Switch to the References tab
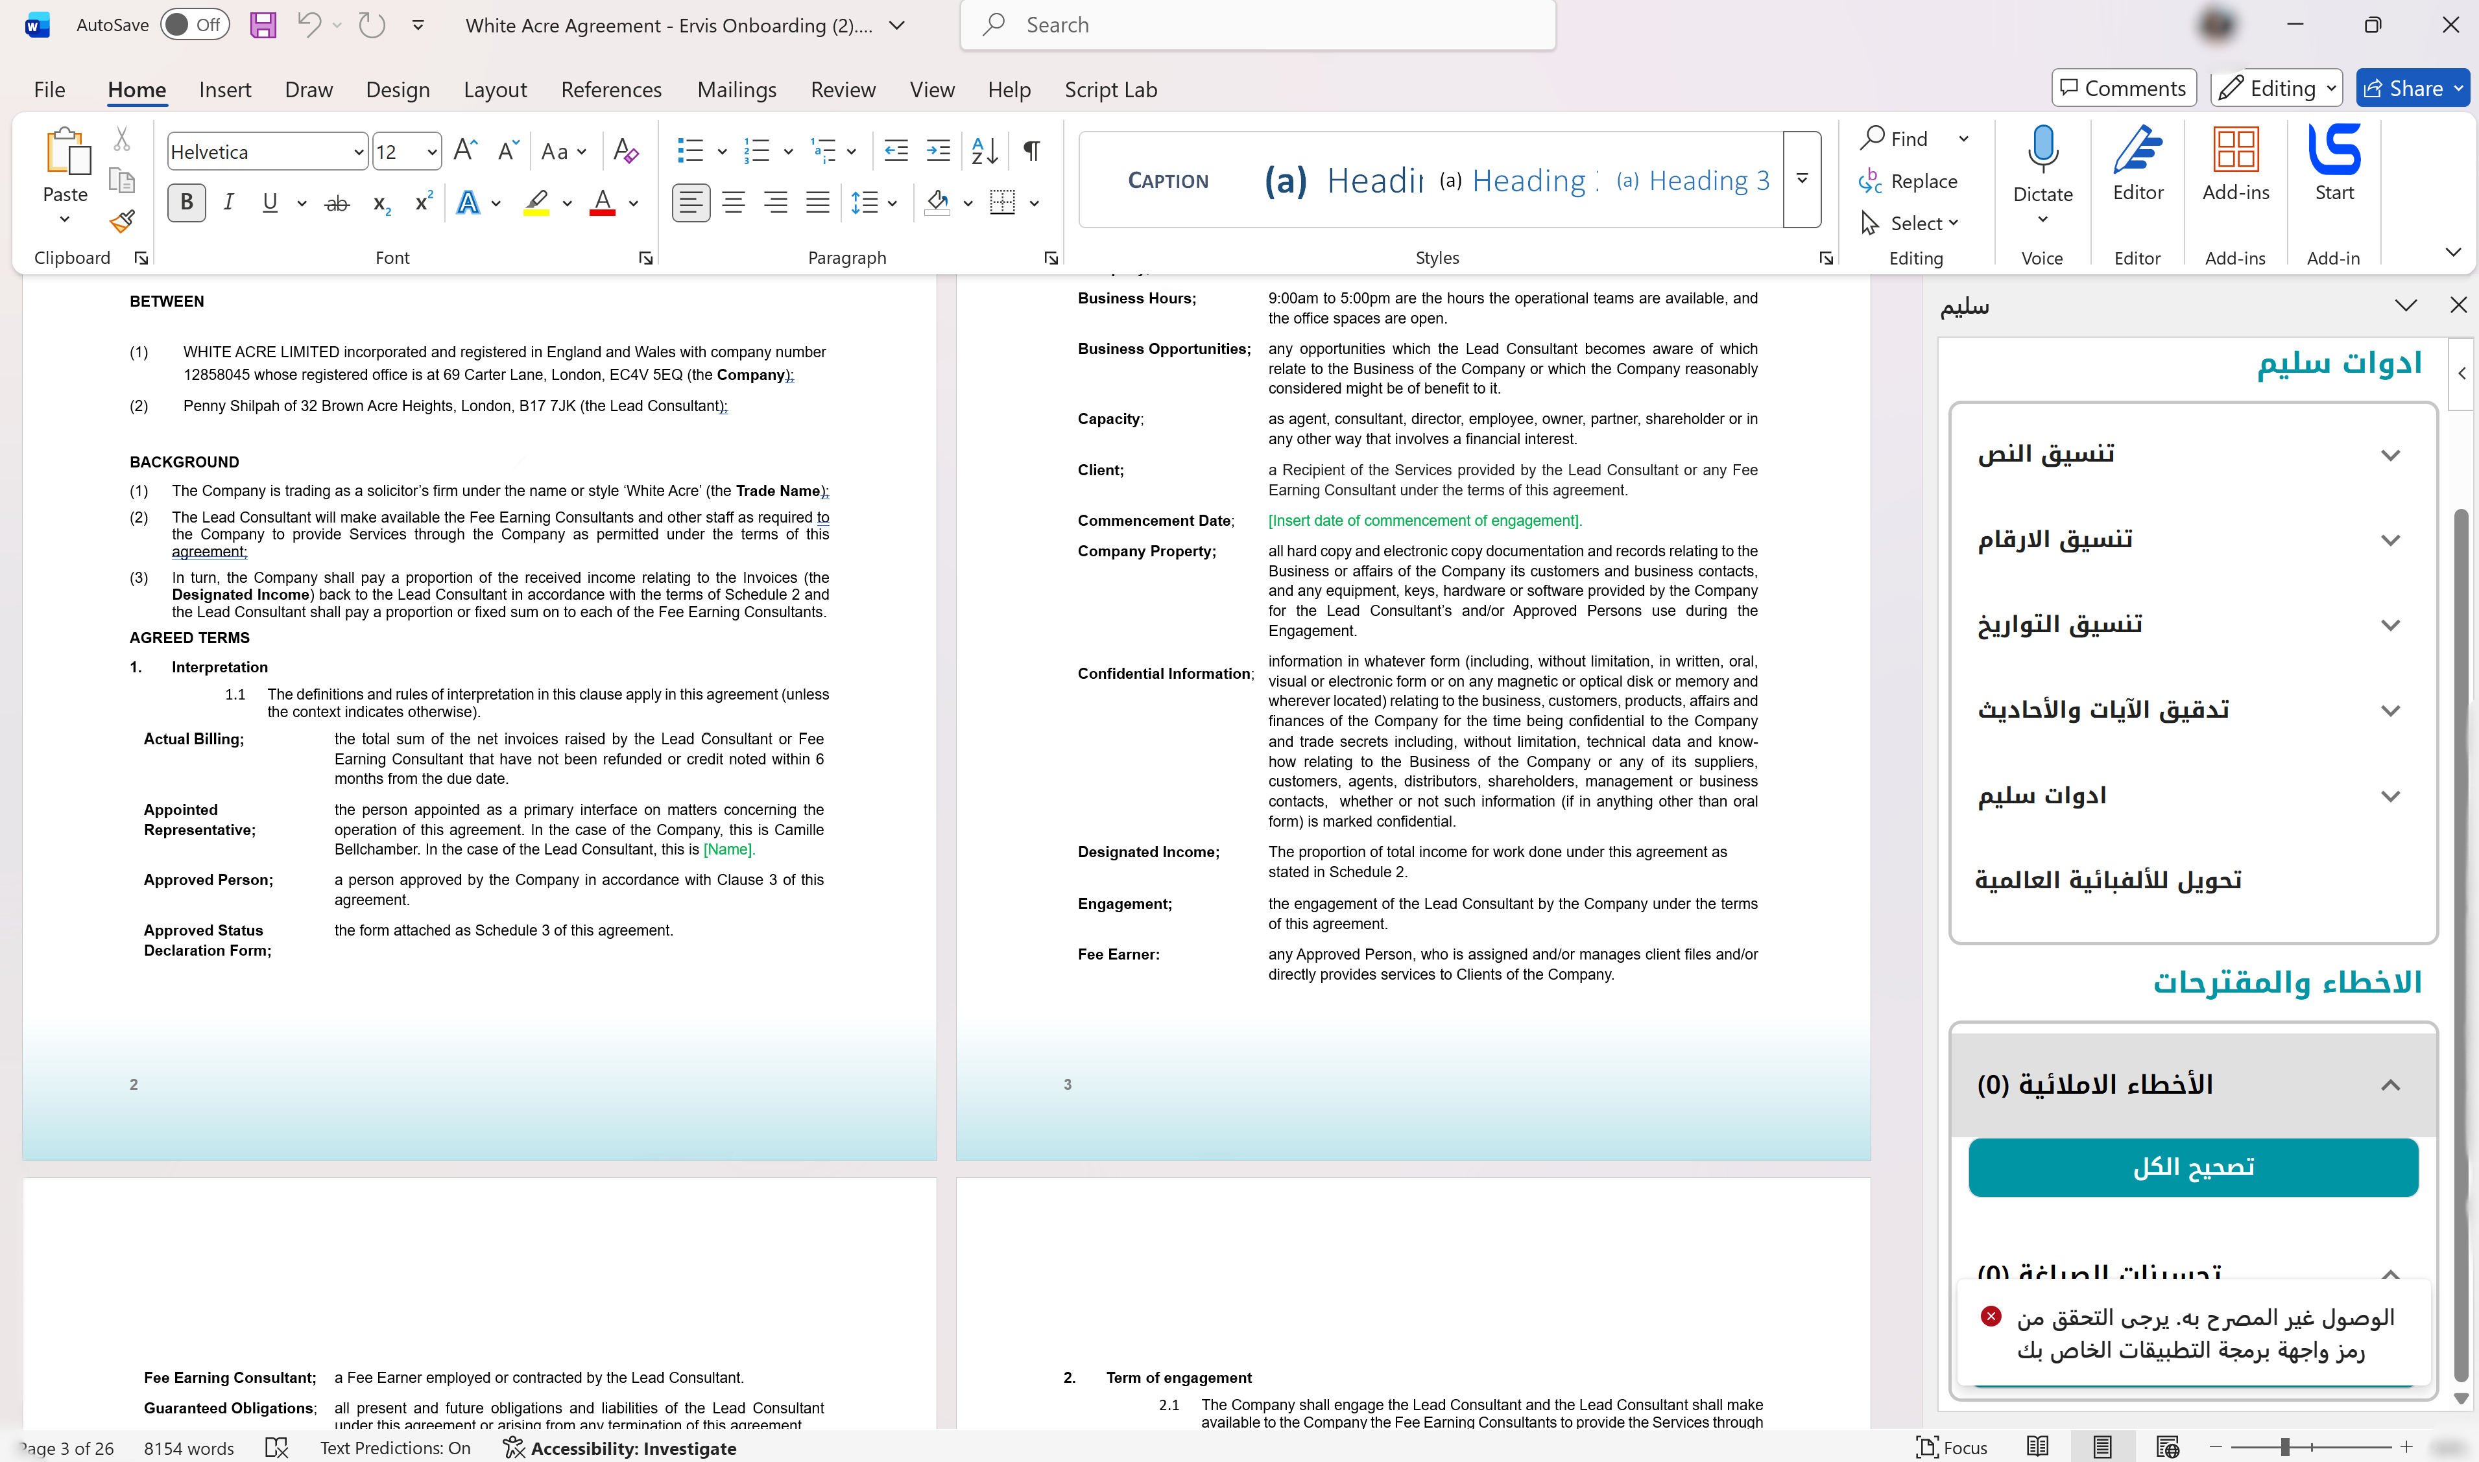 [x=611, y=89]
